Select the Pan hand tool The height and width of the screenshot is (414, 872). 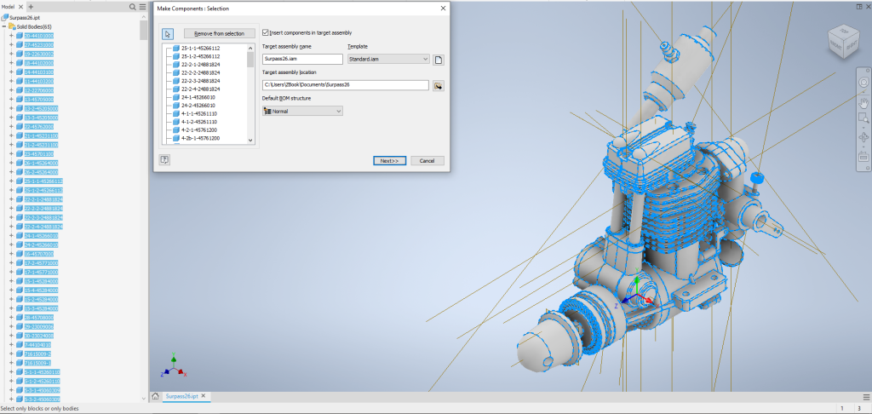863,102
